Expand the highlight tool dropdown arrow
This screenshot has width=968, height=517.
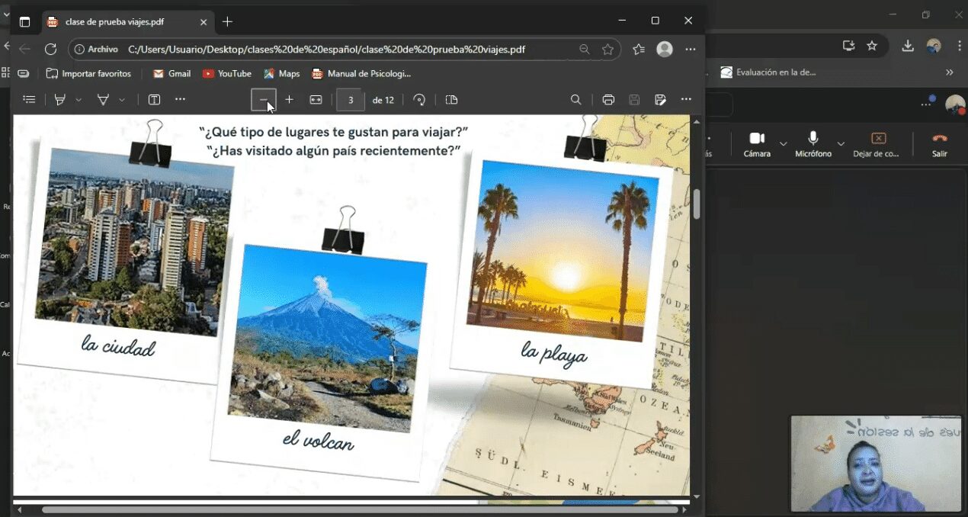(79, 100)
